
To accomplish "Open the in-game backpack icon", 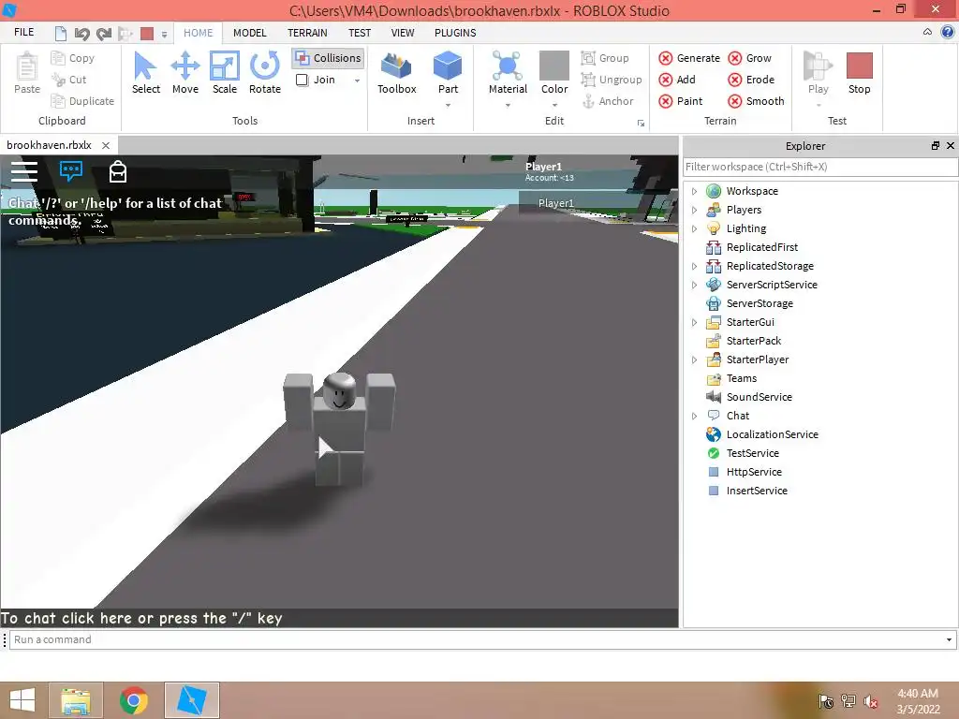I will point(117,171).
